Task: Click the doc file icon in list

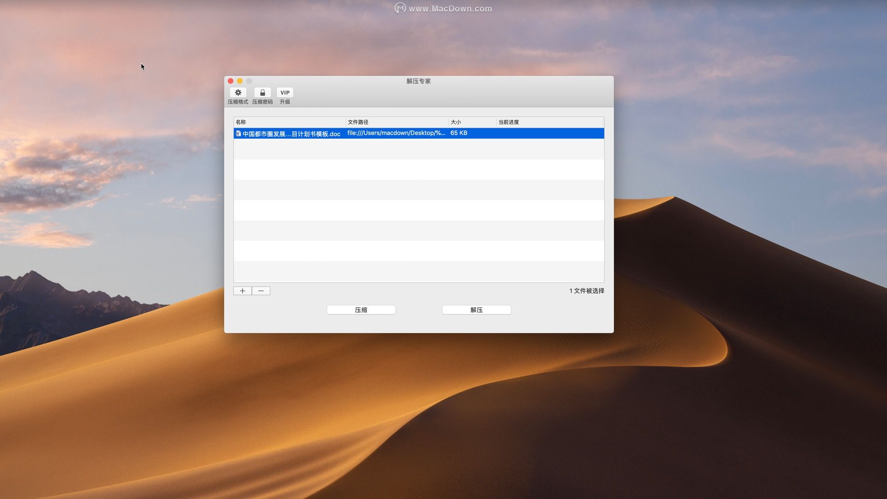Action: click(x=238, y=134)
